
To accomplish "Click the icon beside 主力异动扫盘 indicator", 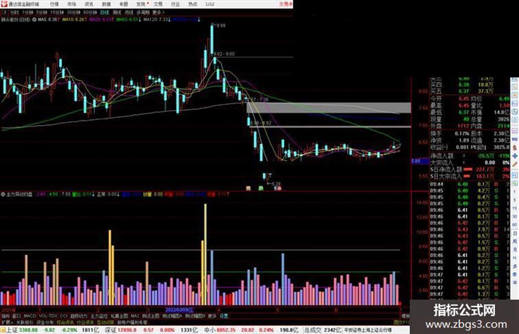I will pos(3,195).
